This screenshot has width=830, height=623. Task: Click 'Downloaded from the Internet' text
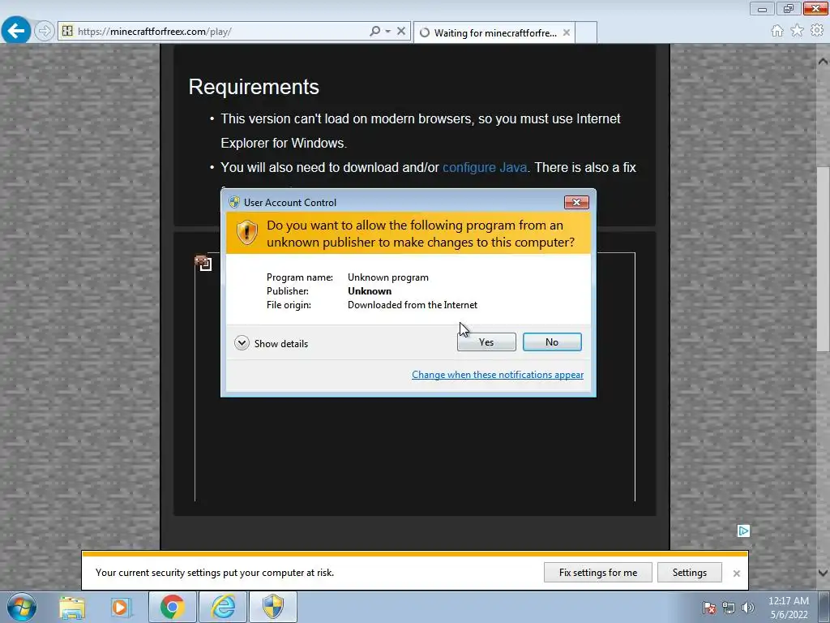(x=413, y=305)
